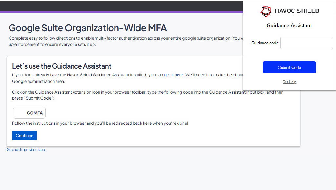Open the Get Help link
Screen dimensions: 336x190
point(289,82)
